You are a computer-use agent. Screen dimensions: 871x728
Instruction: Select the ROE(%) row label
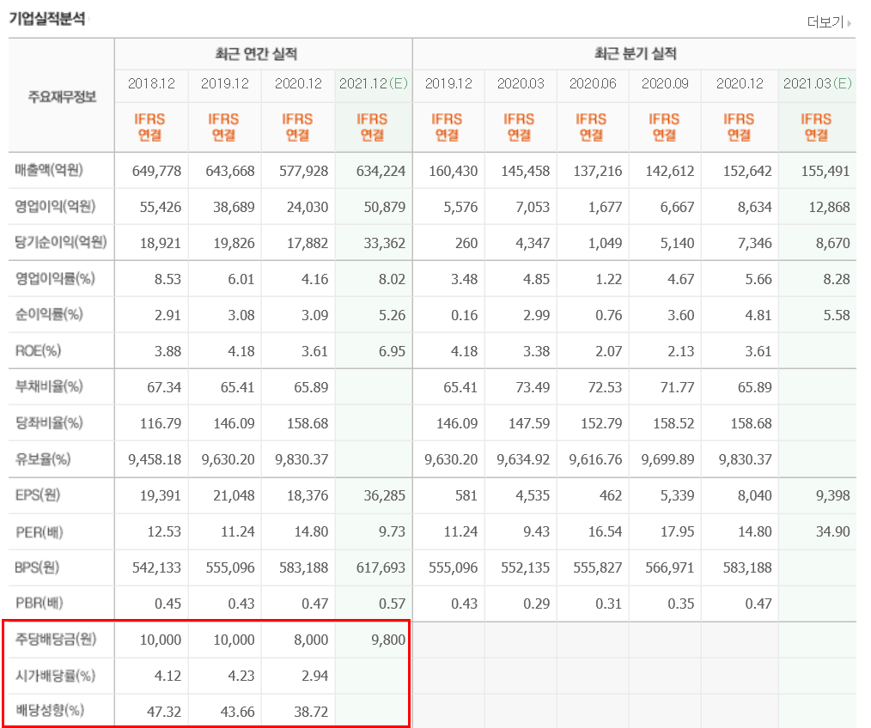[x=37, y=350]
